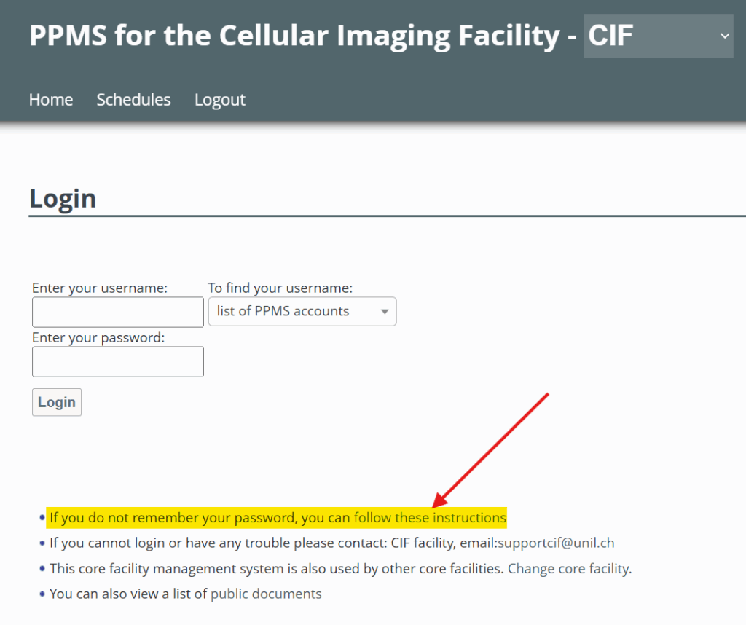Open the Home page

coord(51,100)
